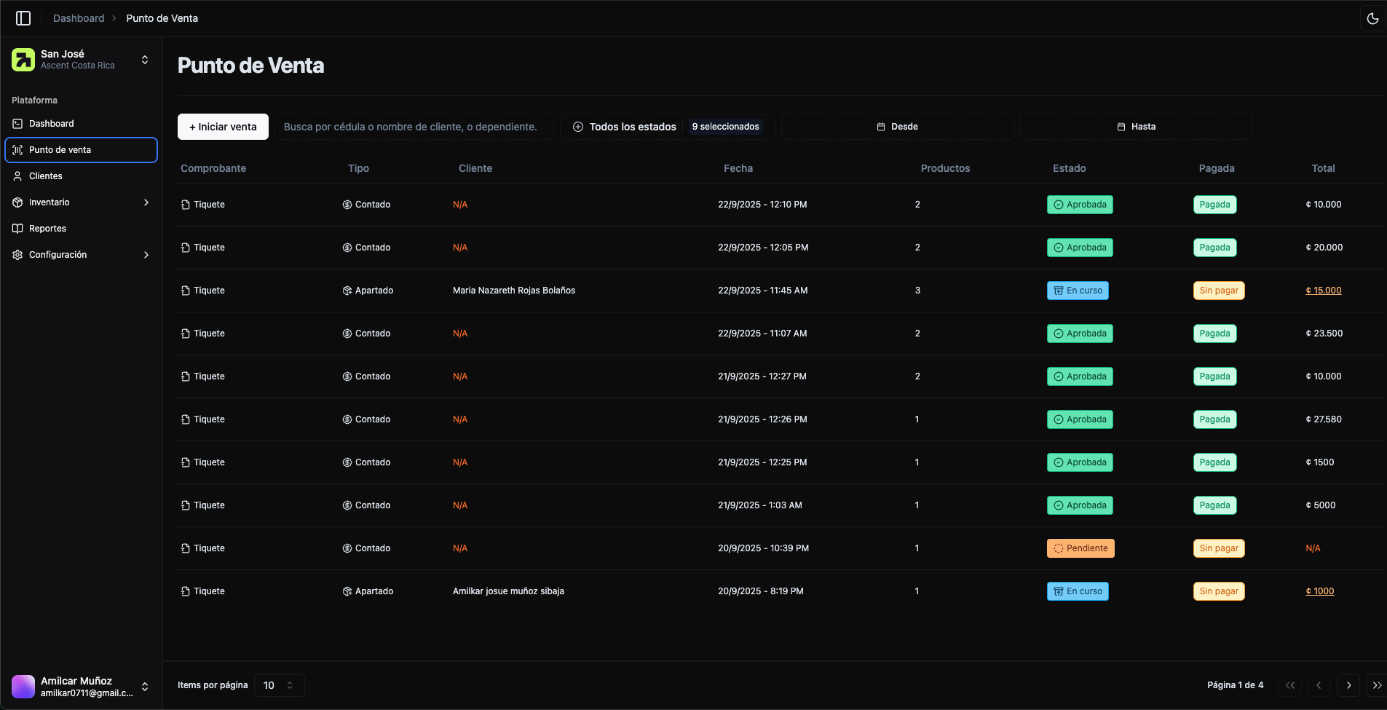Click the Dashboard sidebar icon
This screenshot has width=1387, height=710.
(x=17, y=124)
